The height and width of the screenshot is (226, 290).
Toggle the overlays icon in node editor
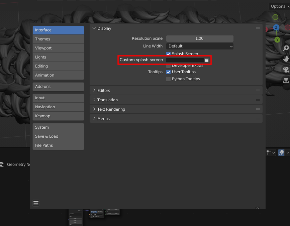click(x=281, y=153)
